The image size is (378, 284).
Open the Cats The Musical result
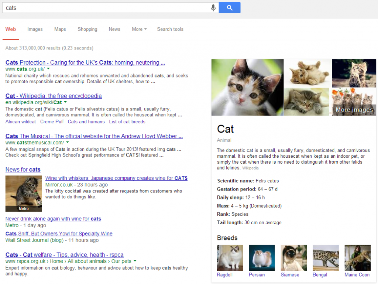point(94,136)
